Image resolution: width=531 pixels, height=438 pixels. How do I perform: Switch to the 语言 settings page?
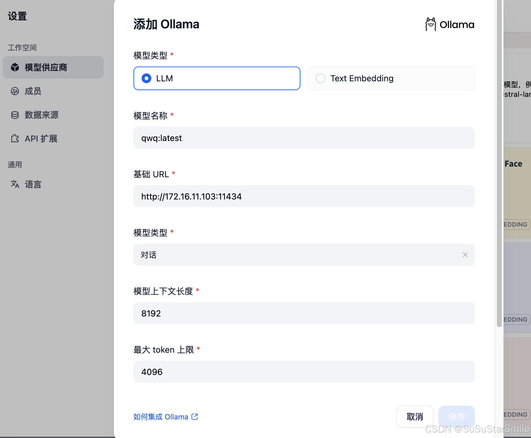click(33, 184)
